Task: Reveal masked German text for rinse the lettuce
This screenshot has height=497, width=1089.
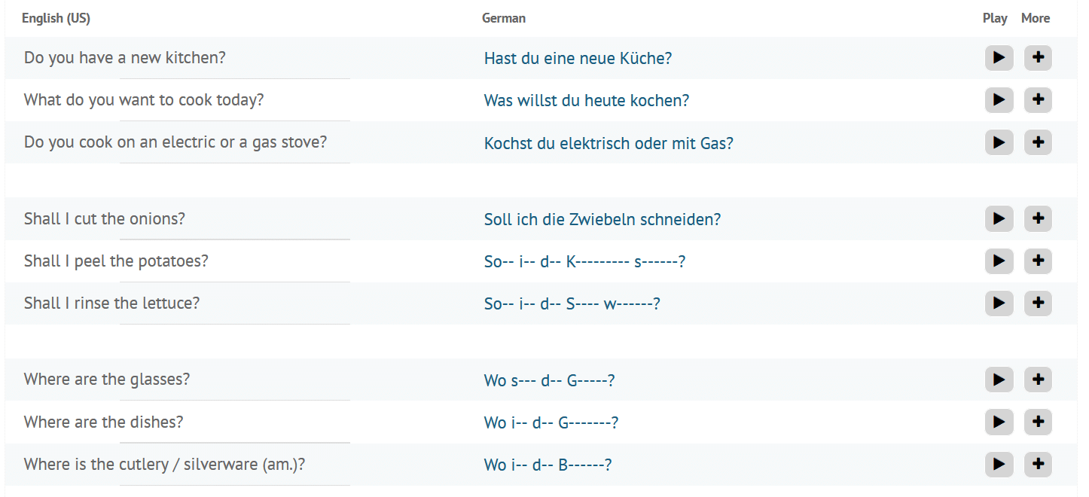Action: [x=572, y=304]
